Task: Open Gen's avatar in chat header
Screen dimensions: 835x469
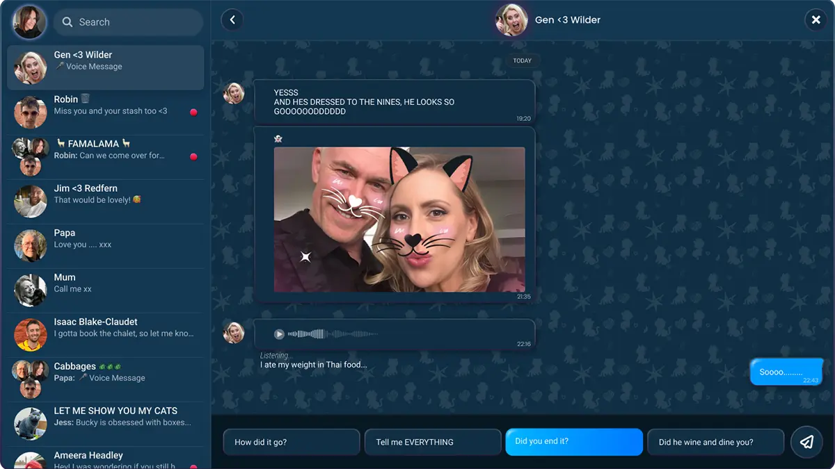Action: point(511,20)
